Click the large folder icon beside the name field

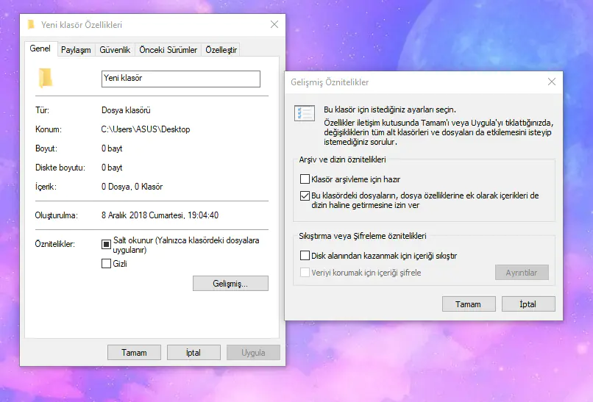point(46,78)
